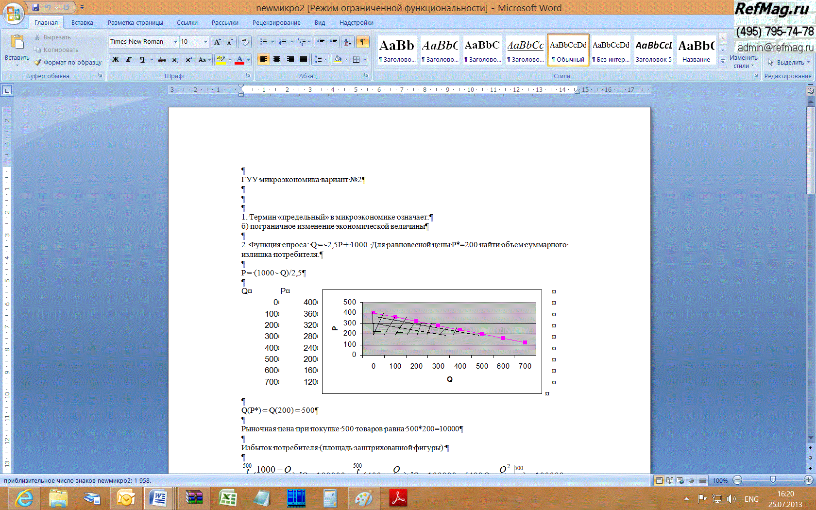The height and width of the screenshot is (510, 816).
Task: Open Excel from the Windows taskbar
Action: [227, 498]
